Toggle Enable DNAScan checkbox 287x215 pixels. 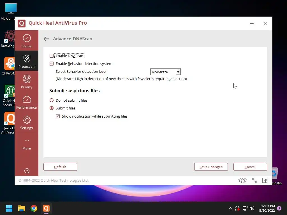pyautogui.click(x=52, y=56)
